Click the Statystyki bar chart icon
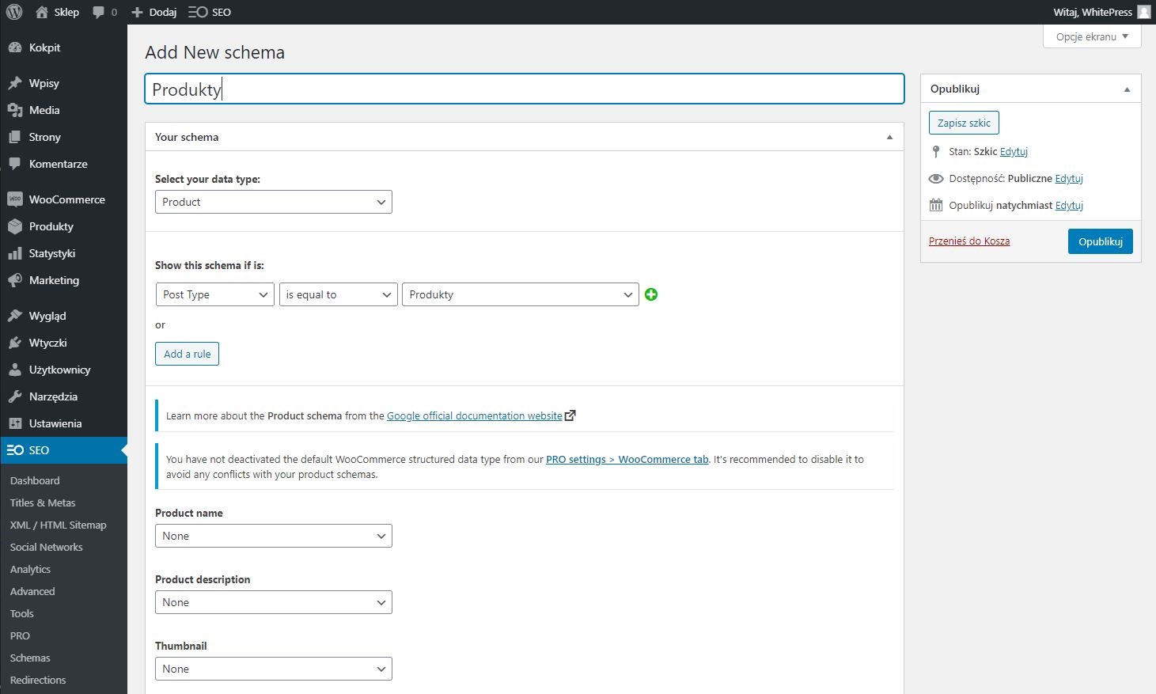 15,253
